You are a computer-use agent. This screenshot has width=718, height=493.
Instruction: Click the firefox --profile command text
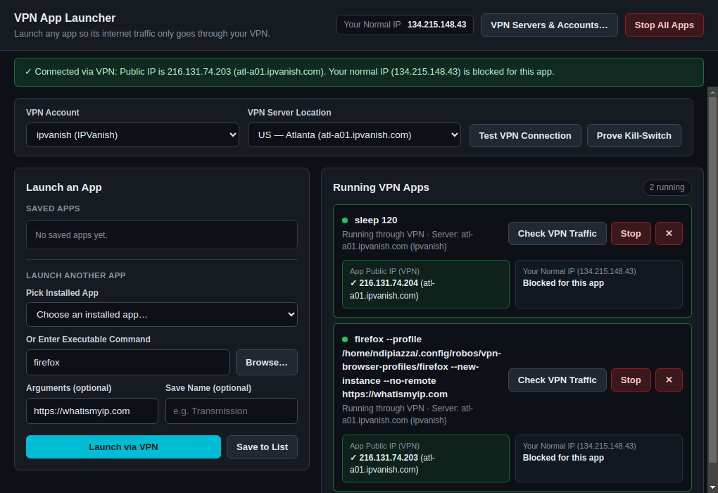coord(421,366)
